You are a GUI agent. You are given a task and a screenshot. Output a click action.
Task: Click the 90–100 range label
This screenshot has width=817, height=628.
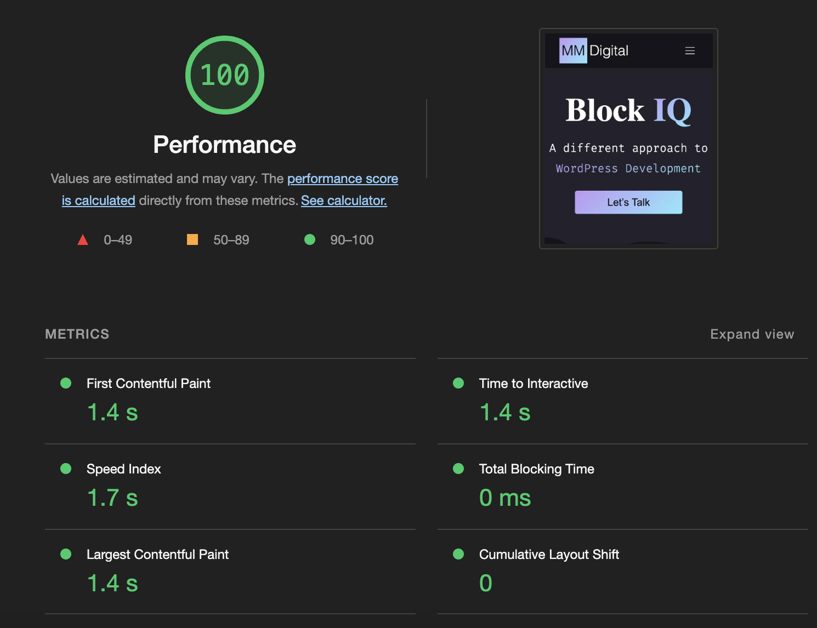tap(352, 240)
